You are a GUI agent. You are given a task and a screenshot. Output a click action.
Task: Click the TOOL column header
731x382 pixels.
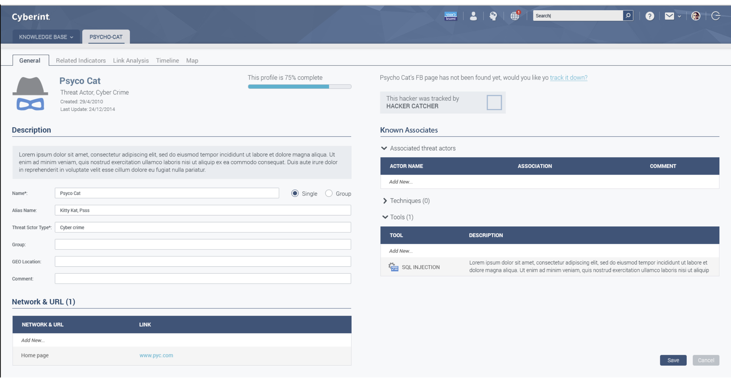396,235
